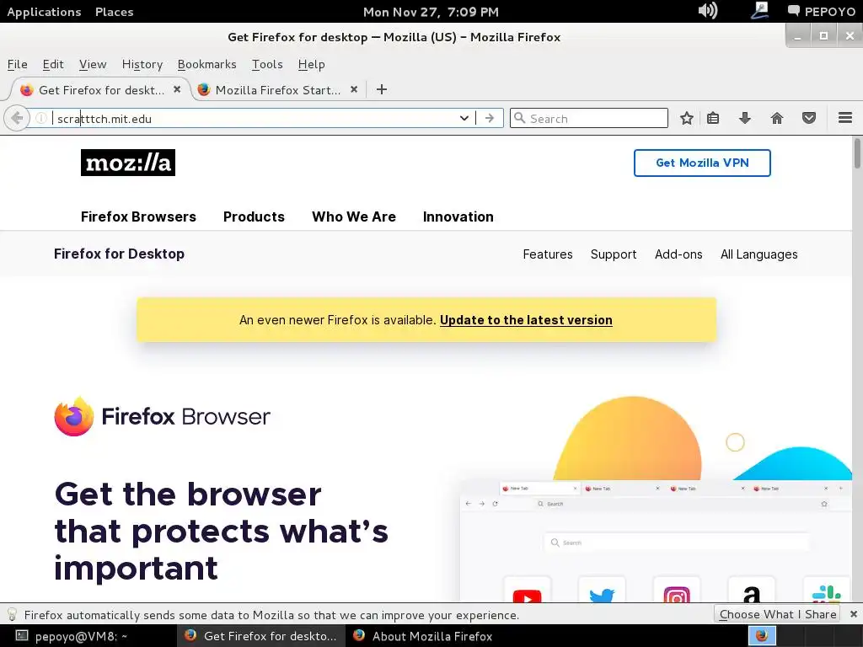This screenshot has height=647, width=863.
Task: Open the PEPOYO user menu
Action: (821, 12)
